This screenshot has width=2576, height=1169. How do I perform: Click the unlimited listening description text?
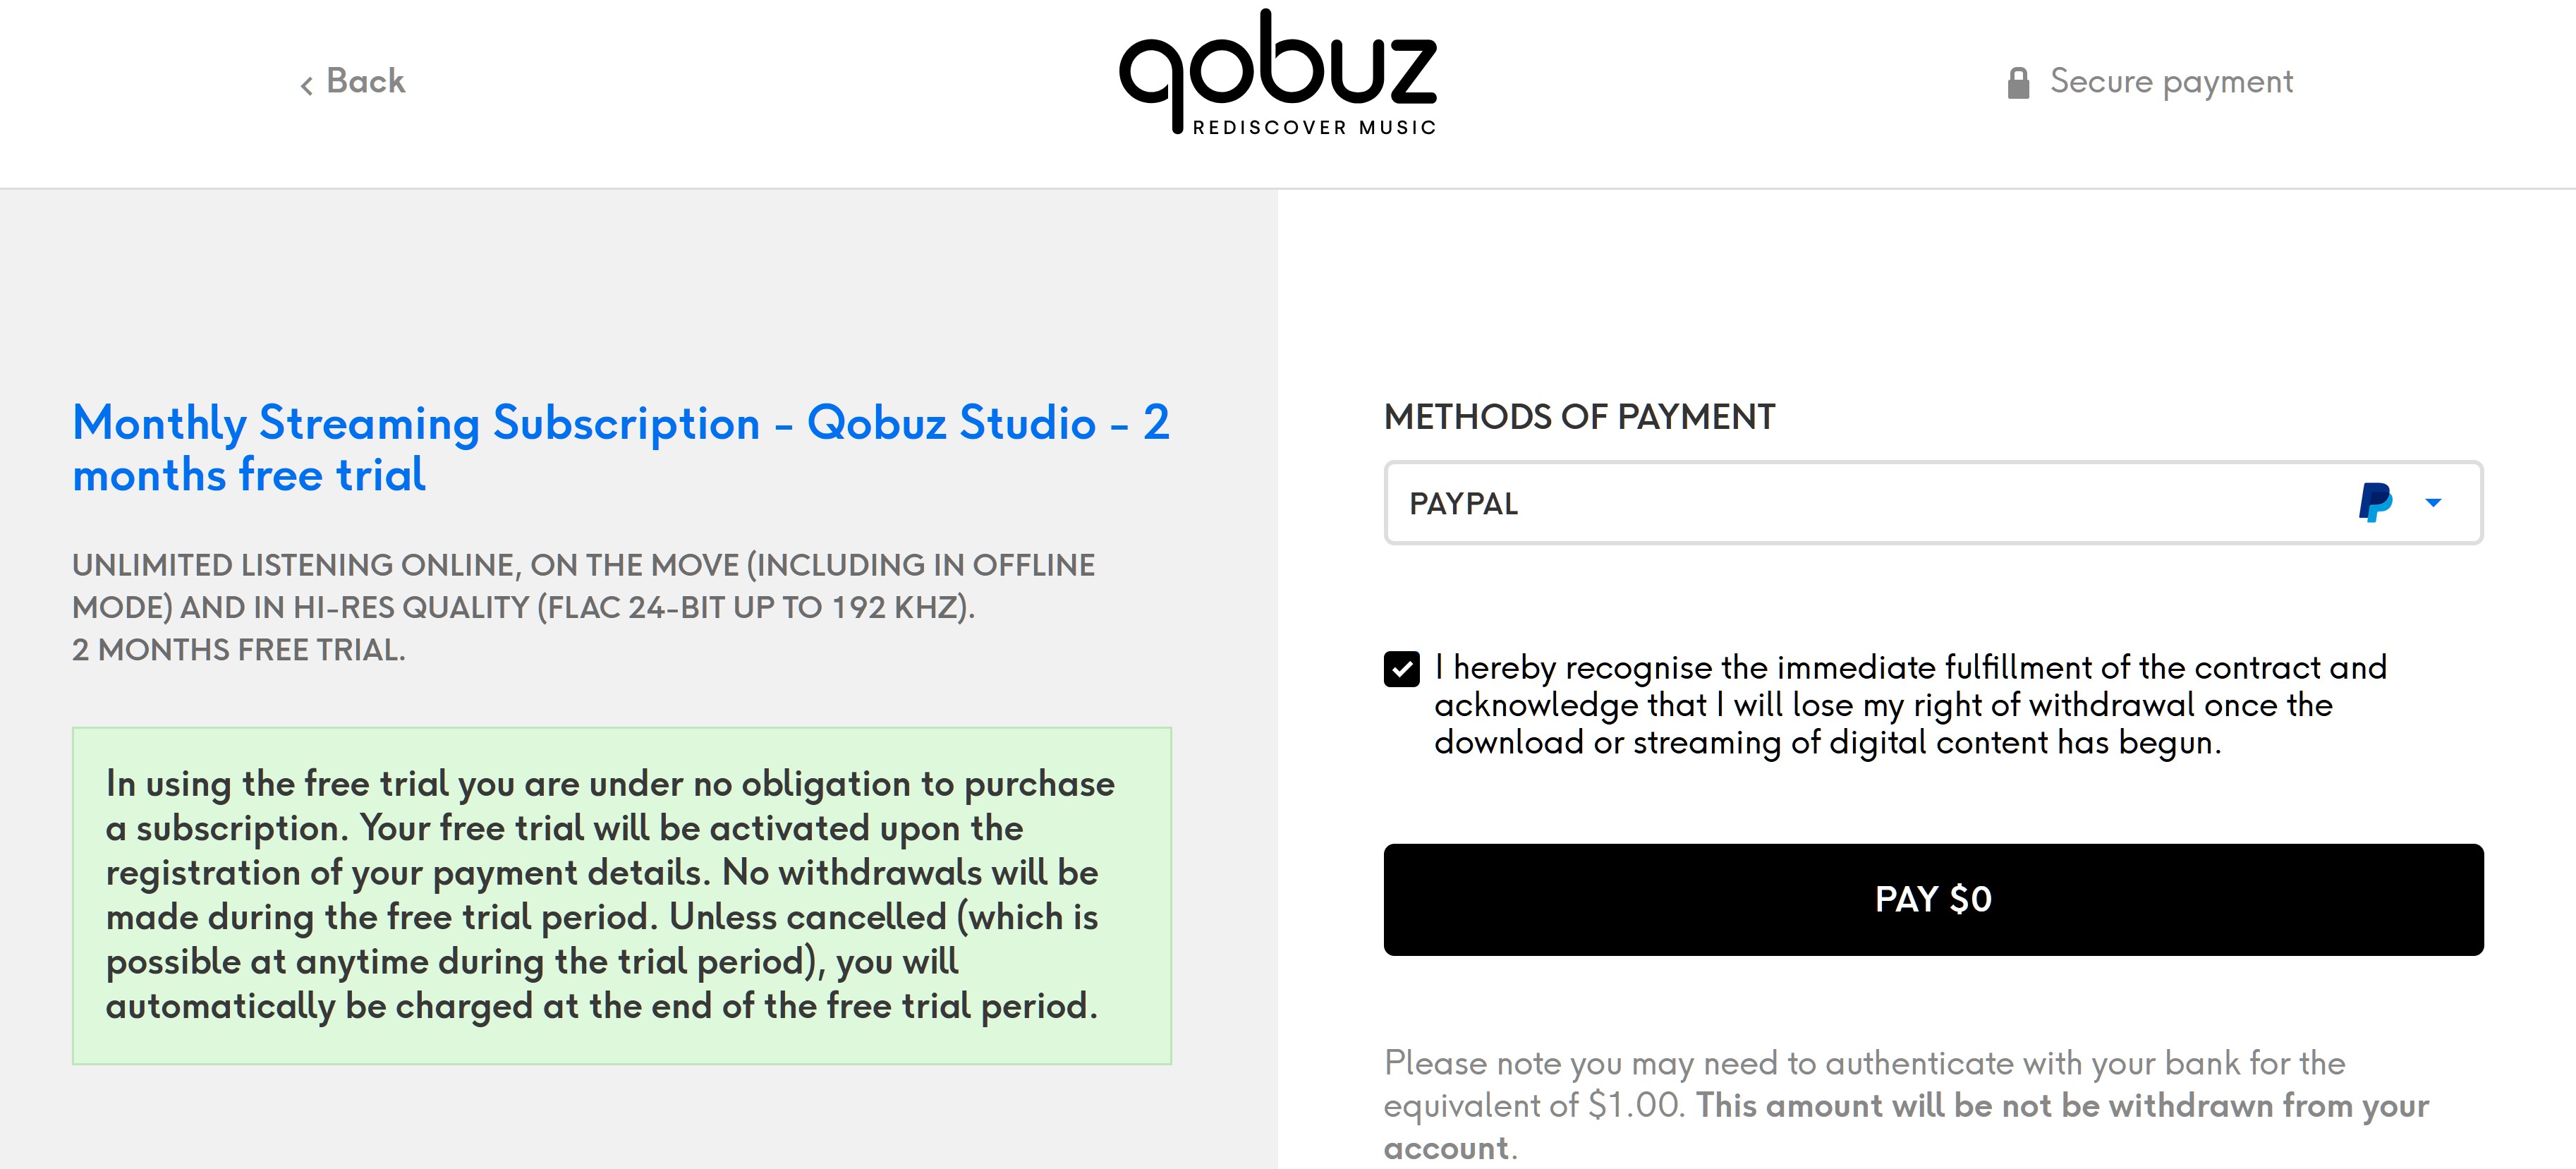pos(583,586)
